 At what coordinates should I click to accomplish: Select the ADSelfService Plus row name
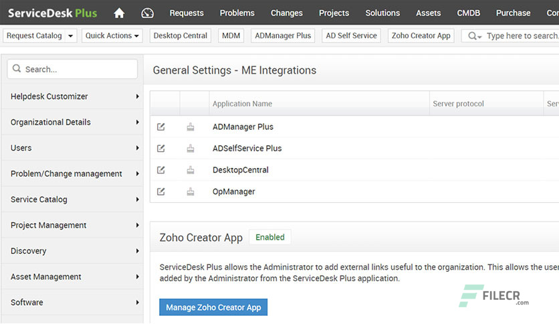[247, 148]
